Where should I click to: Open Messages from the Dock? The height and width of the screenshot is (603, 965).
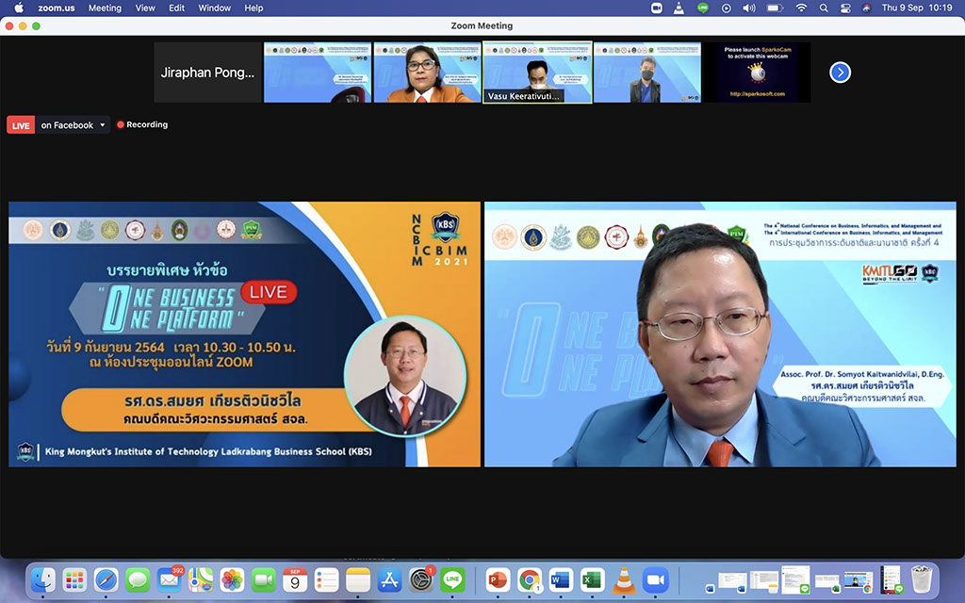138,580
